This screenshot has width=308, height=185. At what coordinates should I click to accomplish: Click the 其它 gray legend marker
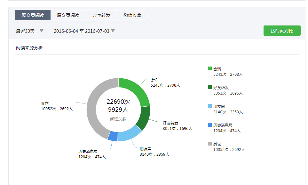(x=210, y=144)
